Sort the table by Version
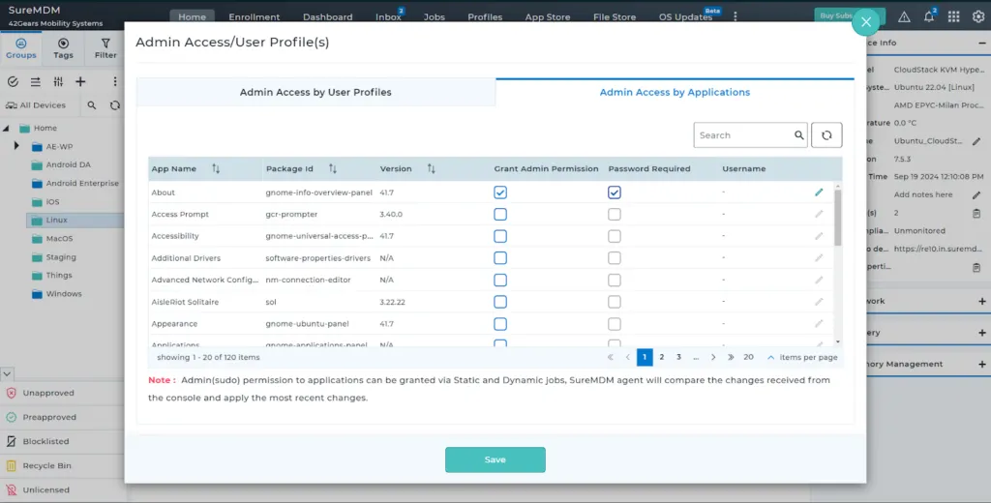The width and height of the screenshot is (991, 503). [x=431, y=168]
